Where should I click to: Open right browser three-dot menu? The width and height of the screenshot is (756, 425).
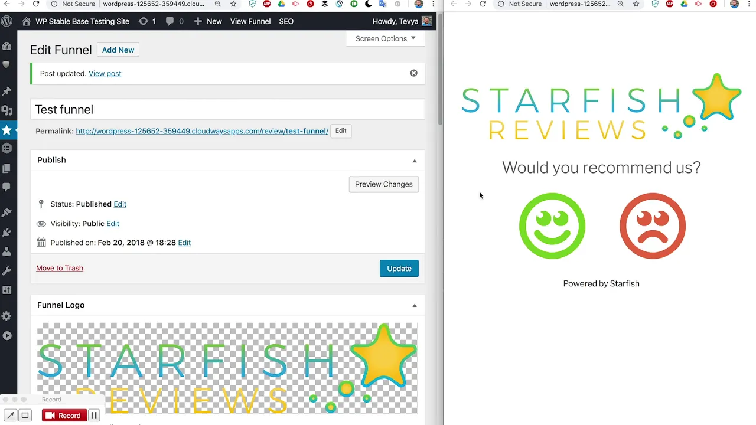pyautogui.click(x=750, y=4)
